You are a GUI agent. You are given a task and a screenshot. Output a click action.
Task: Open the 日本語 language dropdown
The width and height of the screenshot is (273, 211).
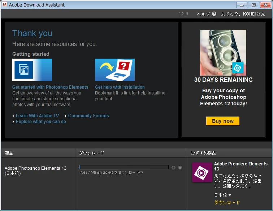tap(223, 195)
